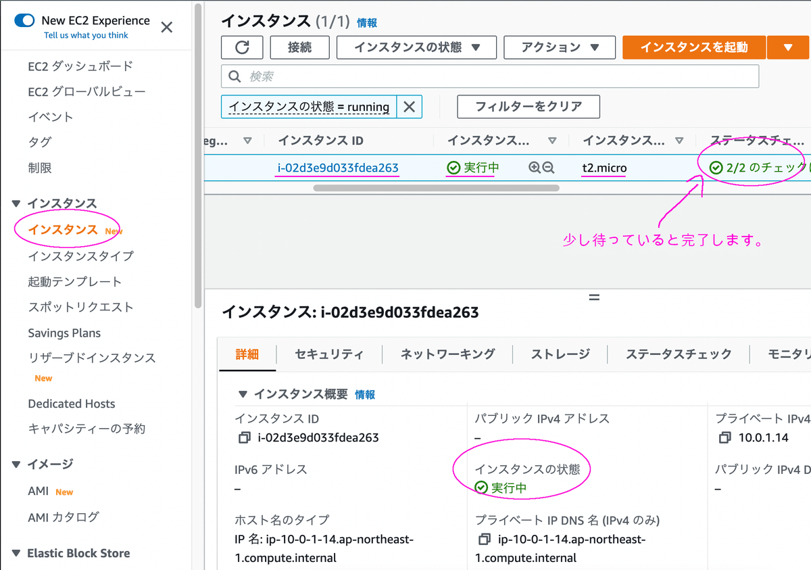
Task: Click the table horizontal scrollbar
Action: 436,188
